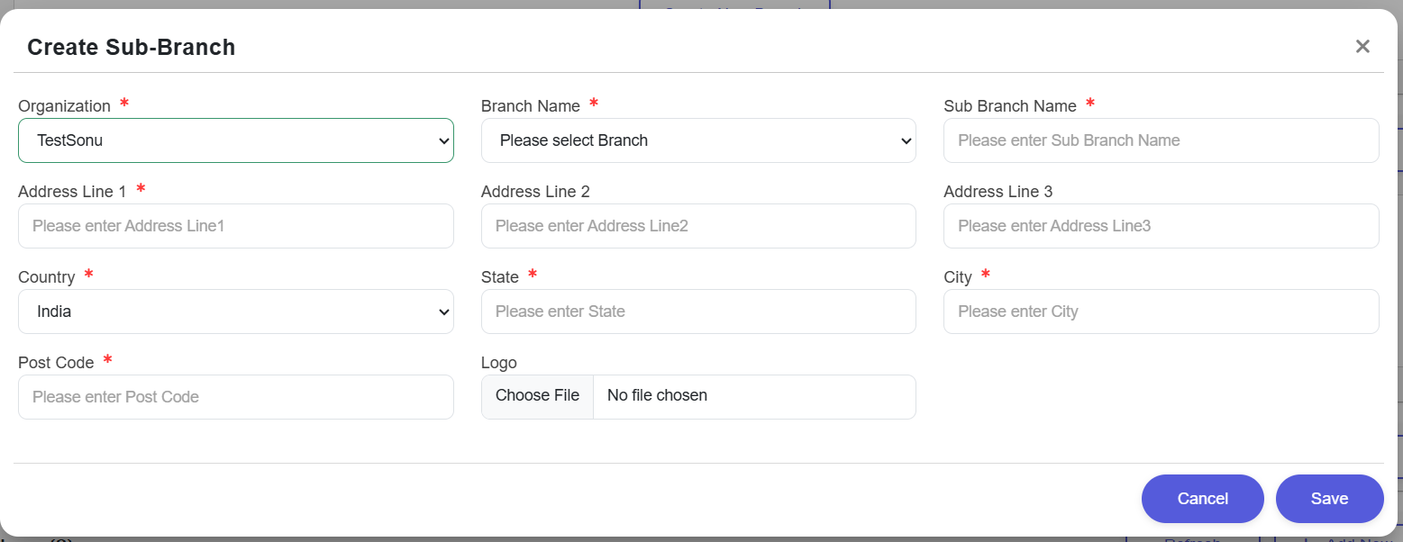Click the Branch Name required asterisk
The image size is (1403, 542).
593,104
